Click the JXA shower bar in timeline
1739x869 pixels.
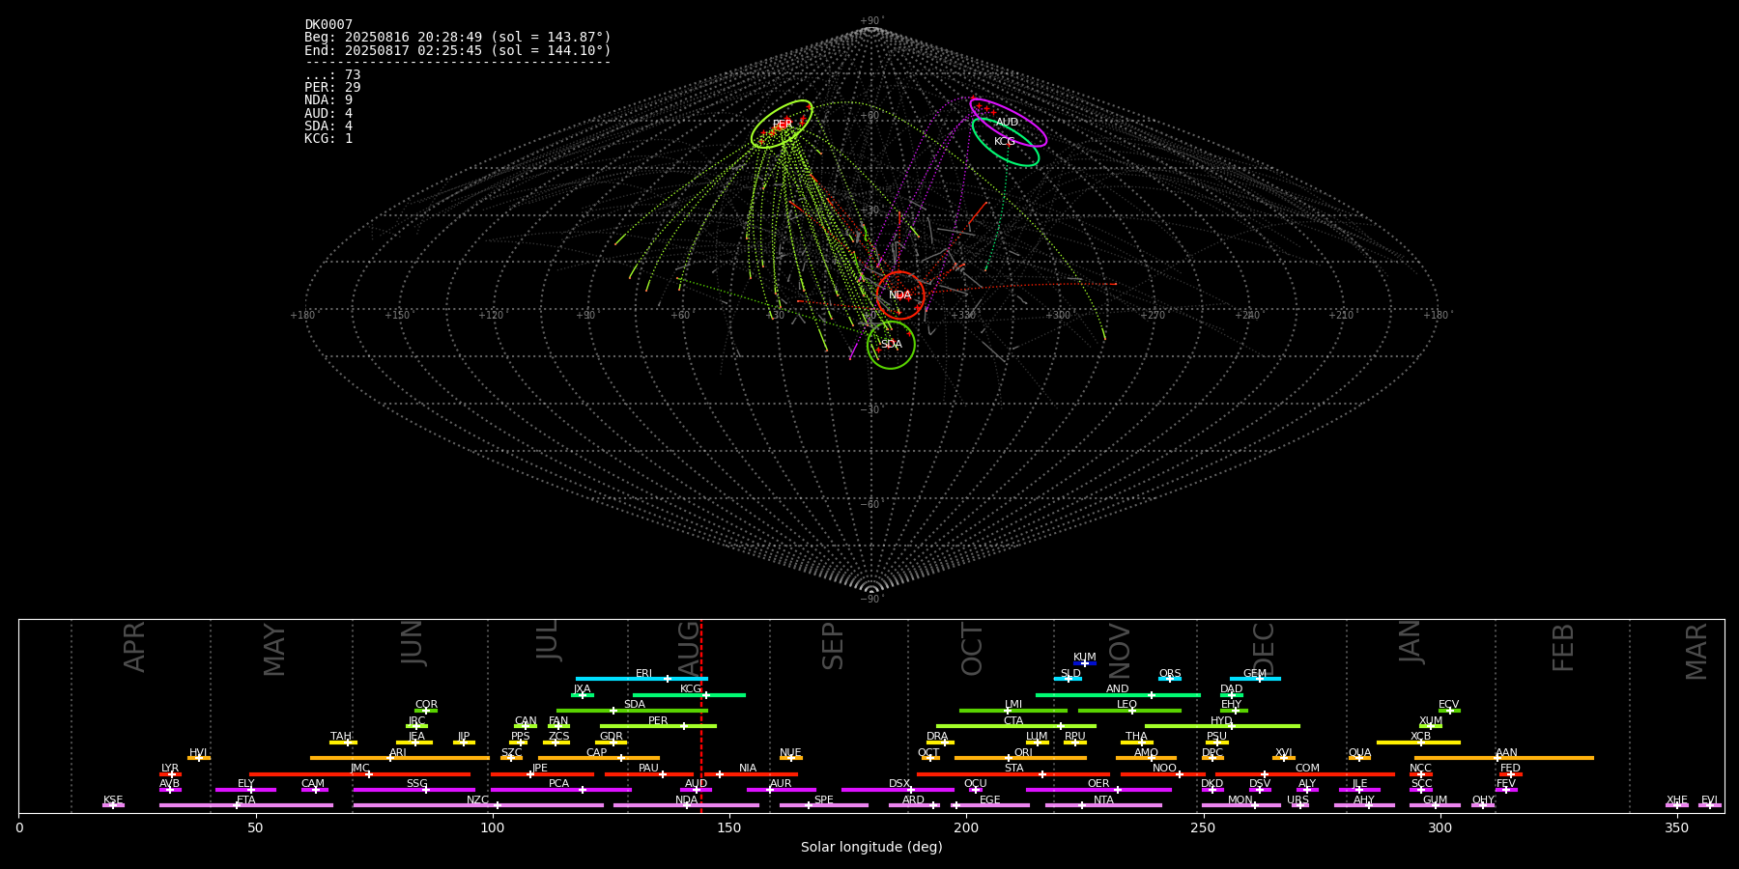click(583, 695)
